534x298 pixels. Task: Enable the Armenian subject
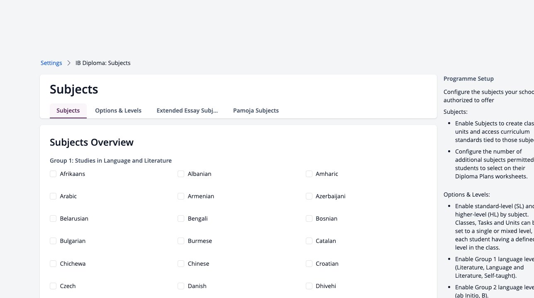pyautogui.click(x=181, y=196)
